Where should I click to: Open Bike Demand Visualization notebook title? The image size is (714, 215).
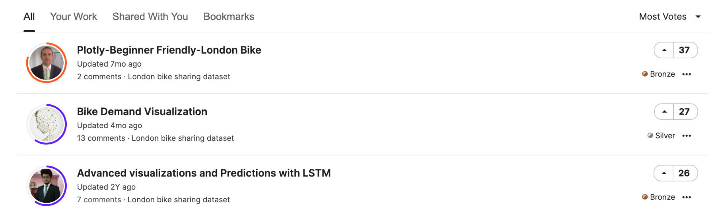click(142, 112)
